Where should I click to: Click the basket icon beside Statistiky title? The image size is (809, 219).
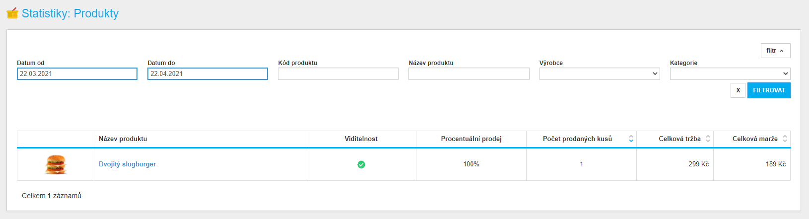coord(12,13)
